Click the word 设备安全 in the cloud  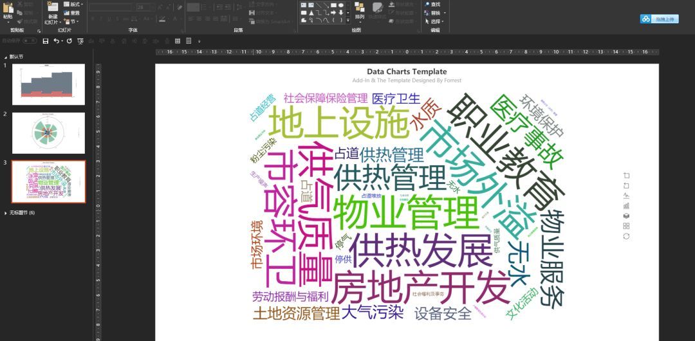443,314
